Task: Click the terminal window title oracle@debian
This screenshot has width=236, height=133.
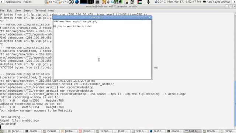Action: [x=112, y=7]
